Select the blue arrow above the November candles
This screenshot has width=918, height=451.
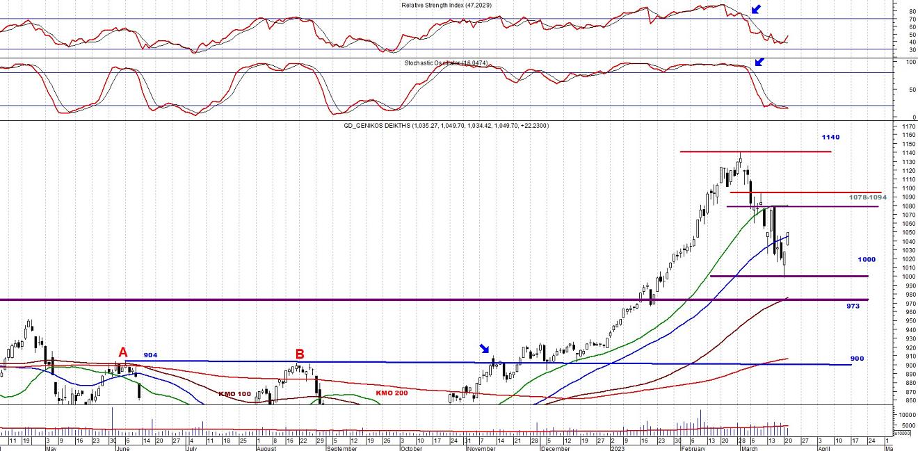(484, 349)
